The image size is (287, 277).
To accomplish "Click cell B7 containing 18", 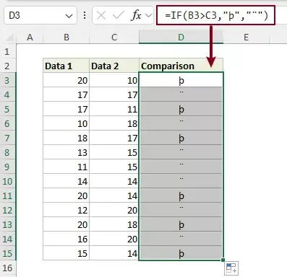I will pyautogui.click(x=67, y=138).
